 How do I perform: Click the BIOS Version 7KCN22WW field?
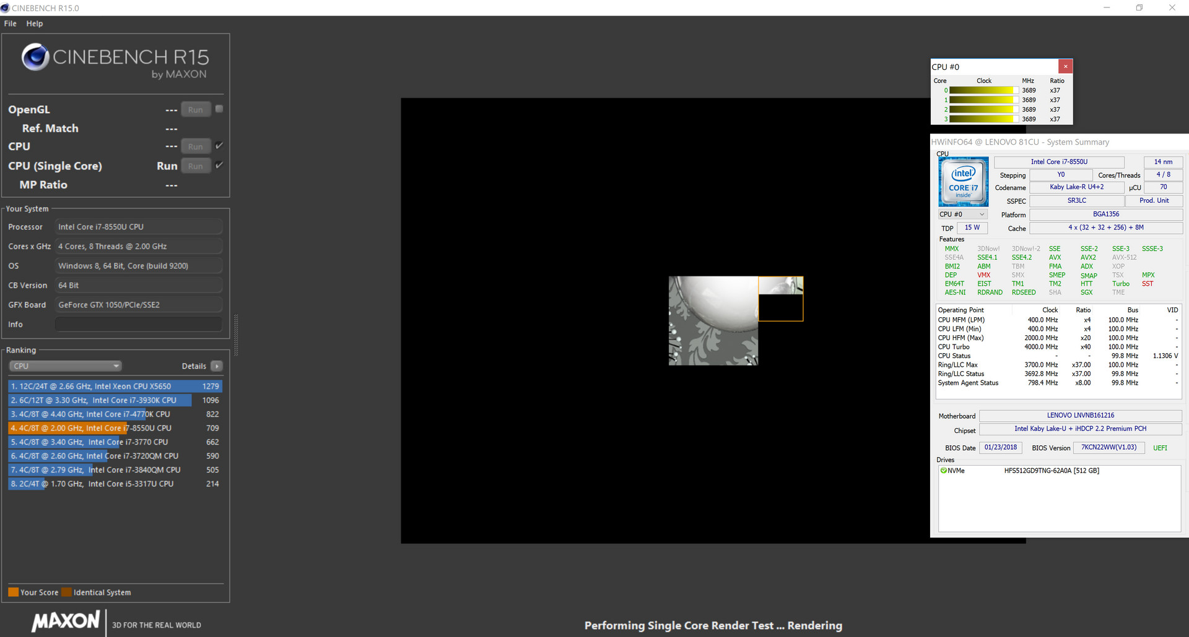1109,448
